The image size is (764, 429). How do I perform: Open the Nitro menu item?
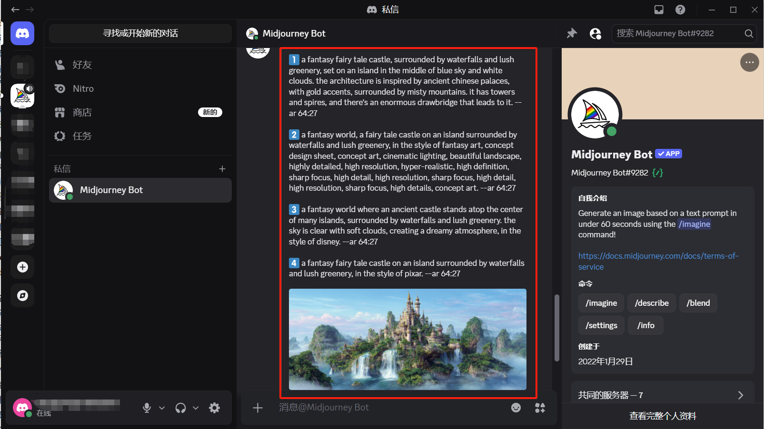(83, 89)
